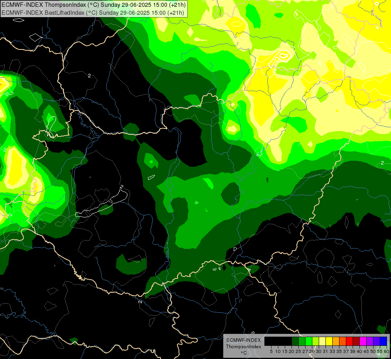Click the legend value '60'
The height and width of the screenshot is (359, 391).
point(387,351)
